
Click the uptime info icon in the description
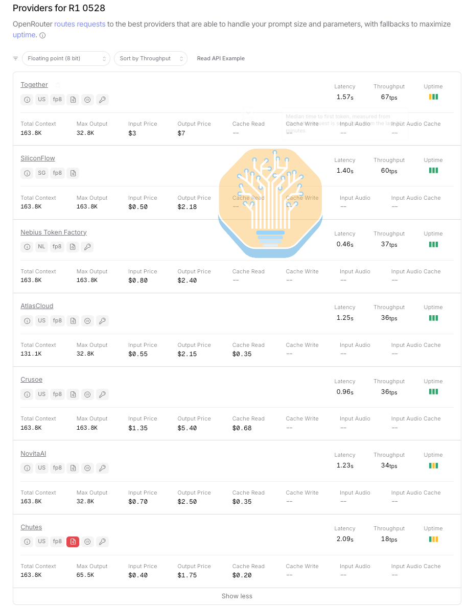click(43, 35)
